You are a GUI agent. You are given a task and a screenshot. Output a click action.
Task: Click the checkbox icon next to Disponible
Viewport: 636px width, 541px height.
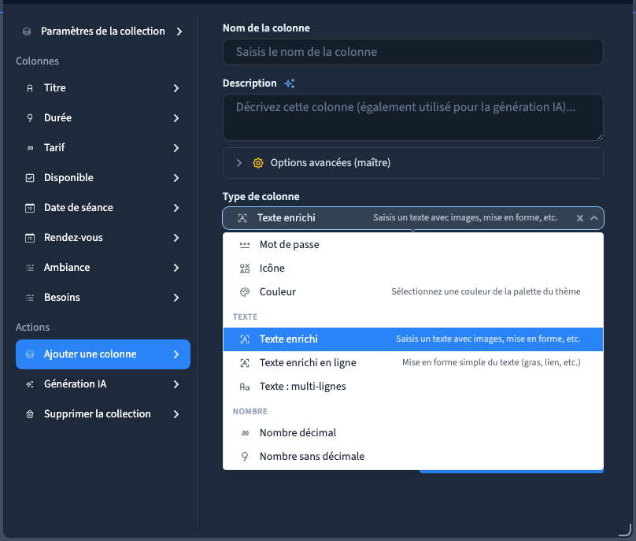point(30,178)
